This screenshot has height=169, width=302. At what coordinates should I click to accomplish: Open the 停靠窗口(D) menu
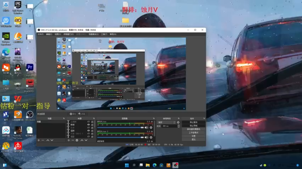point(69,34)
